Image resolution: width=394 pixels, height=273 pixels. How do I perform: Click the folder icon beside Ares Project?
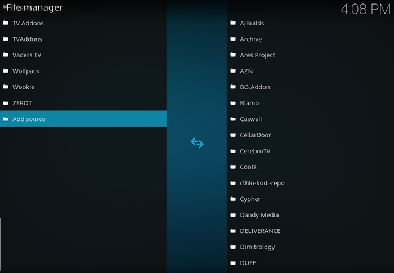233,55
